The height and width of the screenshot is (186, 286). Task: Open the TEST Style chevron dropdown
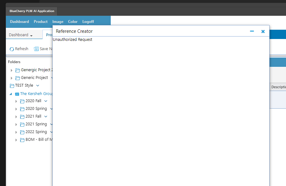[37, 85]
